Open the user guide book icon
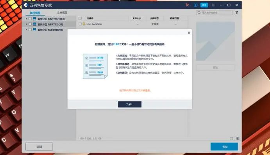This screenshot has height=155, width=270. tap(195, 5)
